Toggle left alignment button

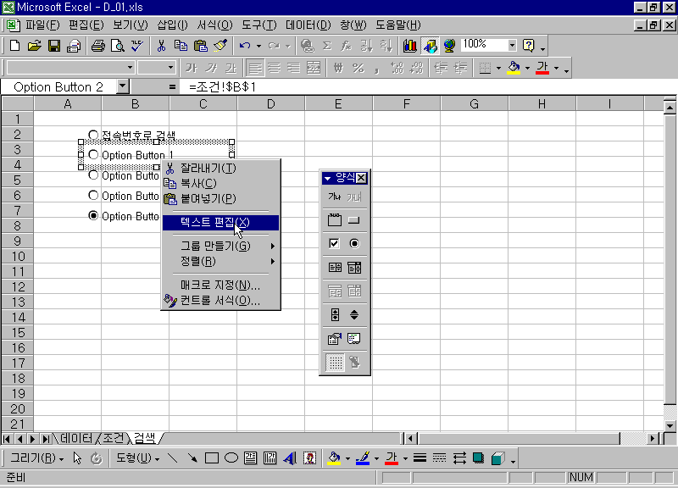tap(255, 68)
